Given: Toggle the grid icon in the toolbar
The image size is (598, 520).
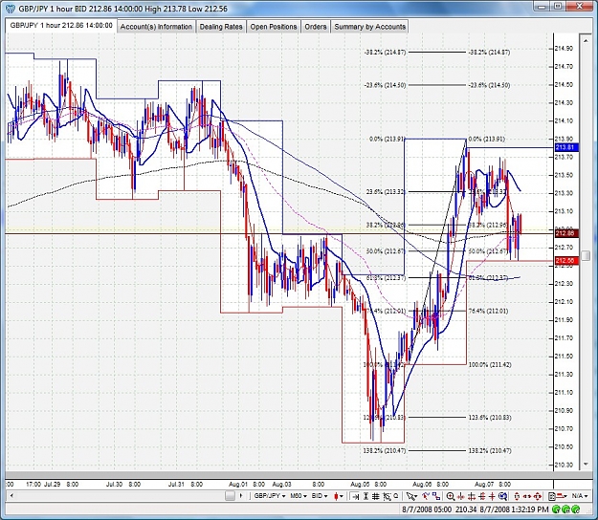Looking at the screenshot, I should [376, 496].
